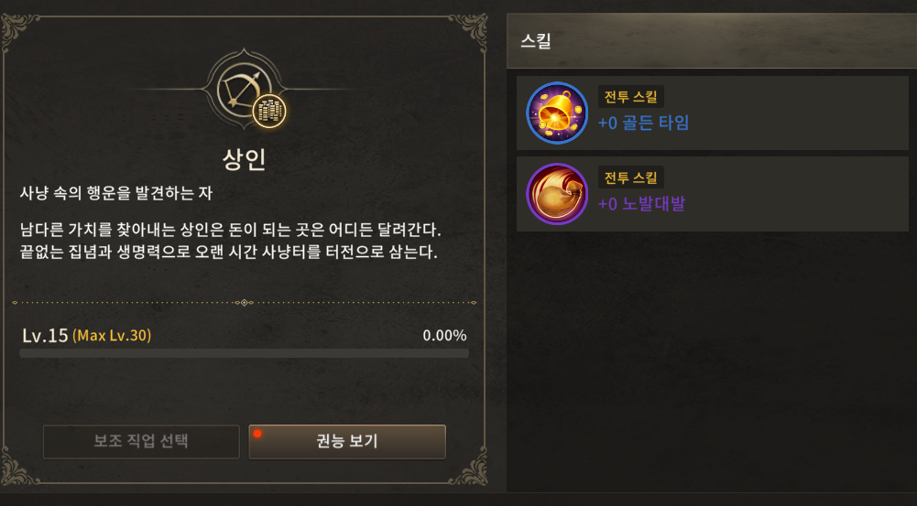Open the 권능 보기 button
Image resolution: width=917 pixels, height=506 pixels.
pos(347,442)
